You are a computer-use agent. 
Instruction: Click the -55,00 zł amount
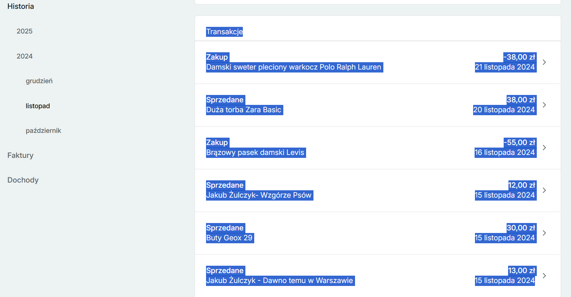pyautogui.click(x=519, y=142)
